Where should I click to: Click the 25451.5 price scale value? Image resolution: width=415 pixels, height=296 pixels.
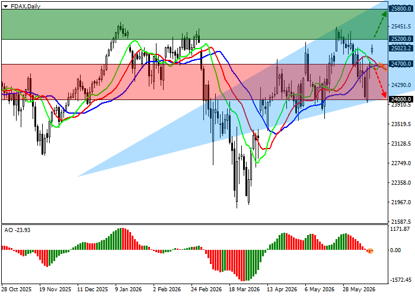click(x=401, y=27)
